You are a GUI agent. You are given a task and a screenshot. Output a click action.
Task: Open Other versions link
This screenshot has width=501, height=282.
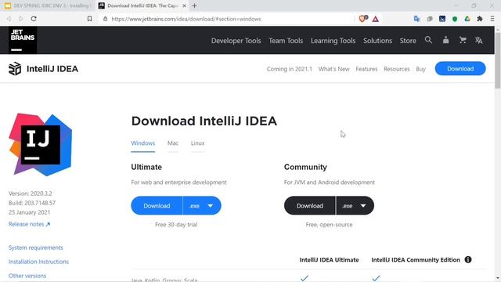[27, 276]
